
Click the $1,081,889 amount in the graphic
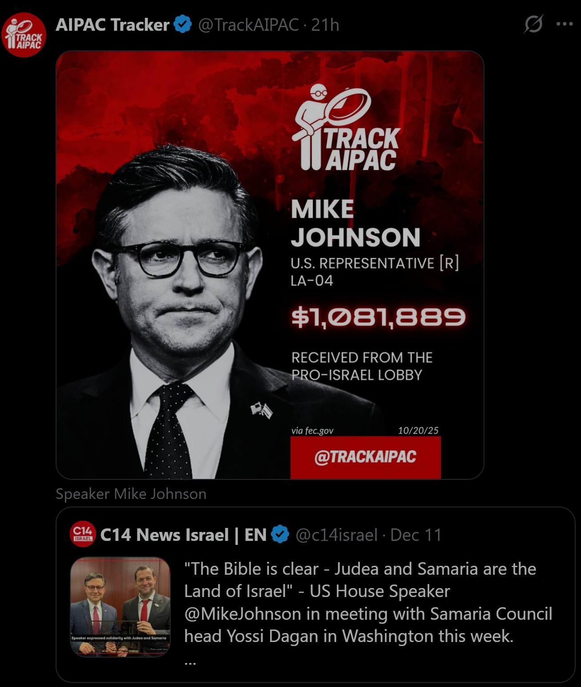click(x=378, y=317)
